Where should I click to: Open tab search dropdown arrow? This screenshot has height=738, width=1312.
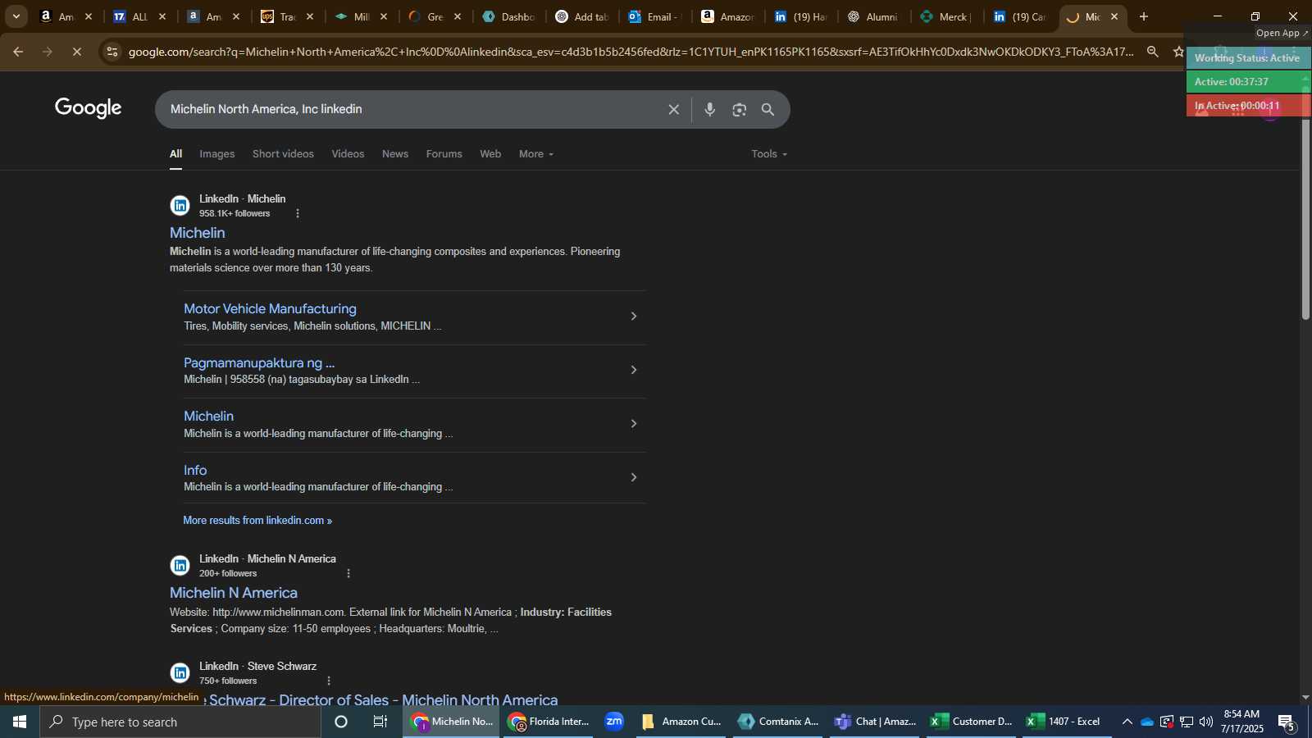pos(16,16)
